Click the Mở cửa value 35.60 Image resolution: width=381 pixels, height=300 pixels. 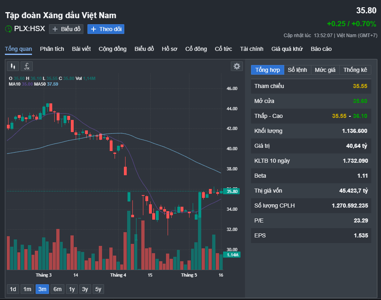[x=360, y=101]
